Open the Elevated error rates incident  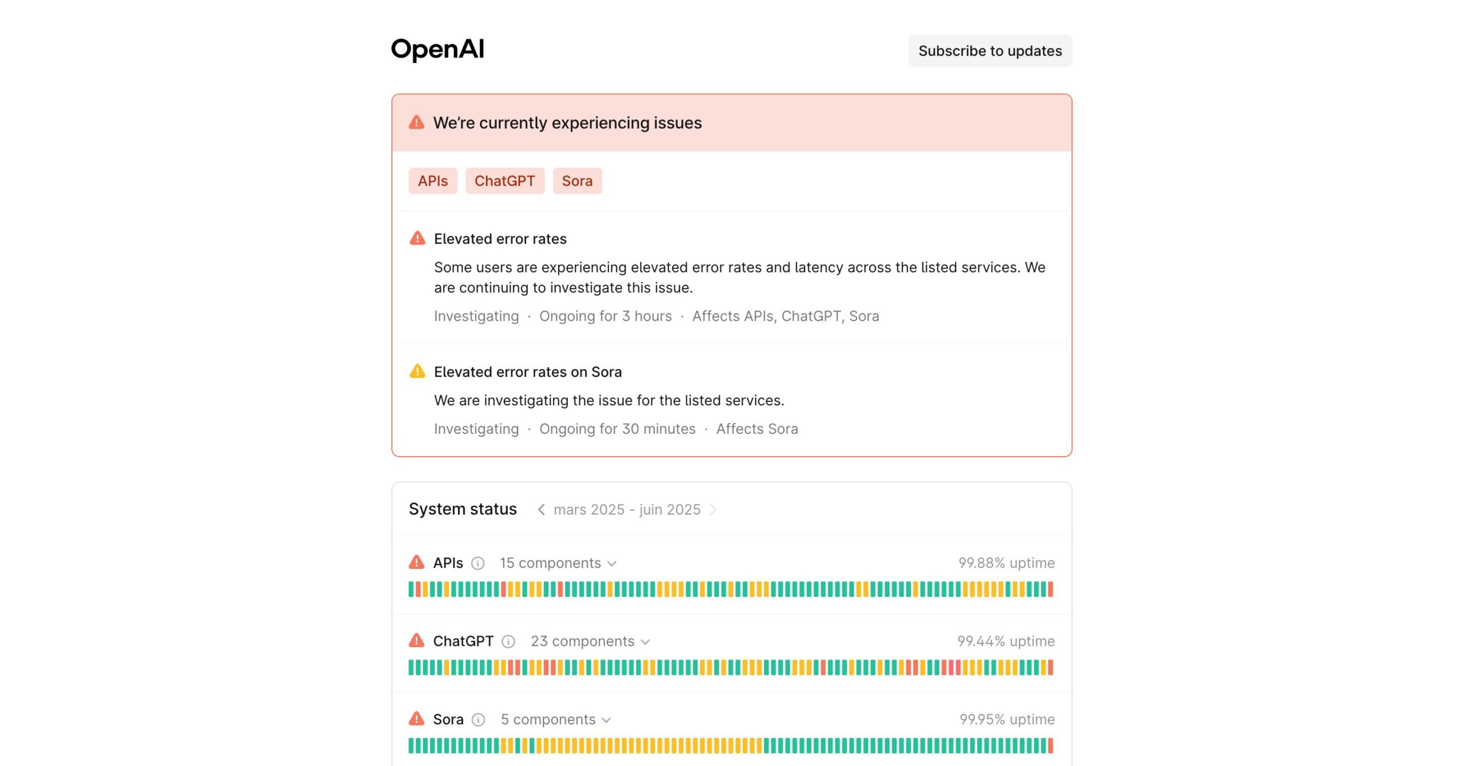pos(500,239)
